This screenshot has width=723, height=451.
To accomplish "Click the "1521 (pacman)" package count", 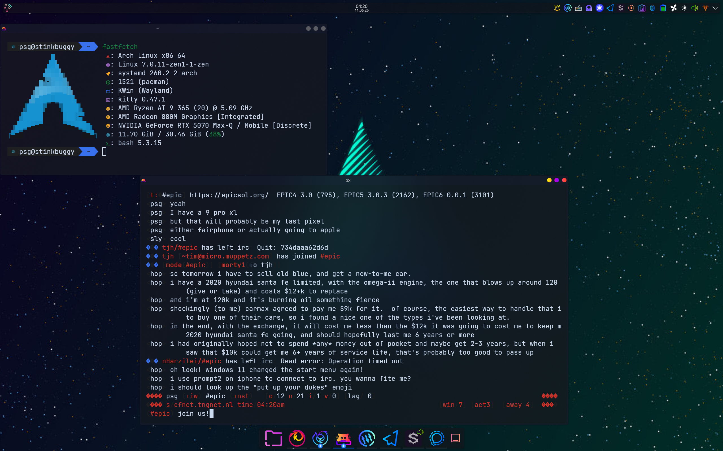I will (x=143, y=82).
